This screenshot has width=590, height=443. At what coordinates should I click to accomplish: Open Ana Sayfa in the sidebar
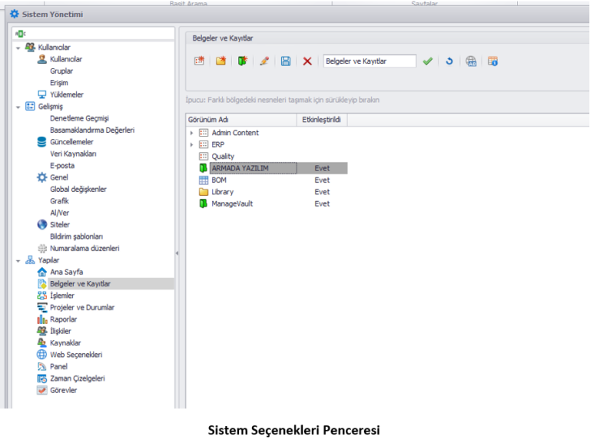(66, 272)
